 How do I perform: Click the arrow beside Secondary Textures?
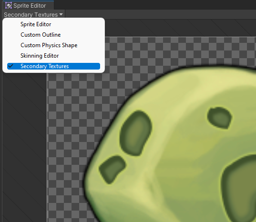click(61, 14)
